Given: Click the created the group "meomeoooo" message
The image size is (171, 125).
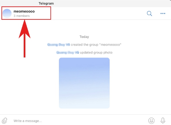Looking at the screenshot, I should coord(84,45).
